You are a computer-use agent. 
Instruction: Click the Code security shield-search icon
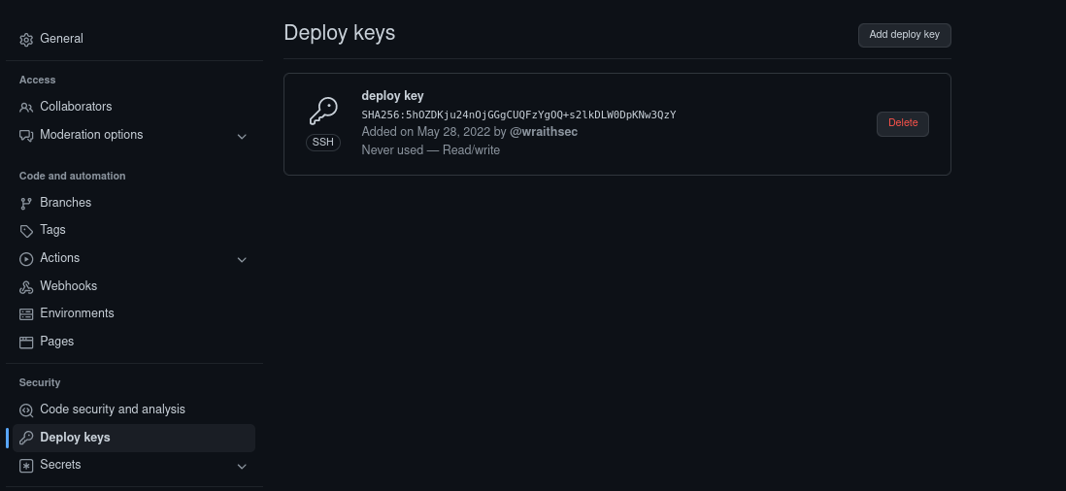tap(26, 410)
